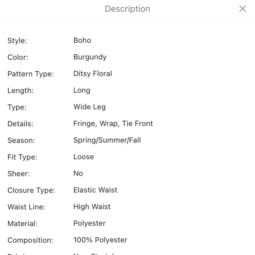Image resolution: width=255 pixels, height=255 pixels.
Task: Select the Composition: label
Action: (30, 240)
